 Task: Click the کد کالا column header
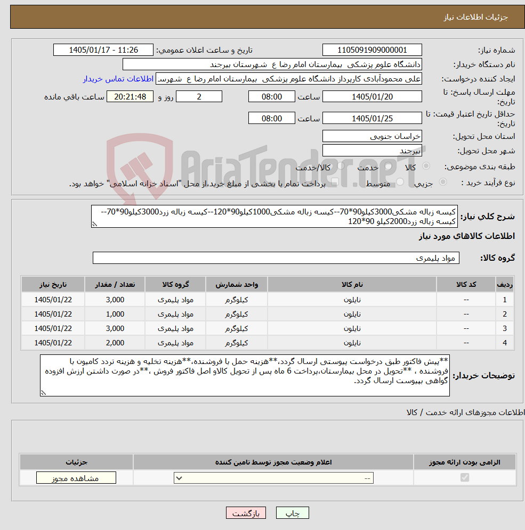pyautogui.click(x=466, y=285)
